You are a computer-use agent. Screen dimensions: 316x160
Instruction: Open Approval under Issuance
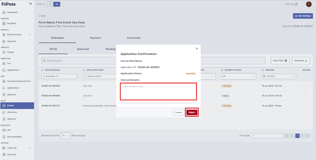[x=12, y=41]
